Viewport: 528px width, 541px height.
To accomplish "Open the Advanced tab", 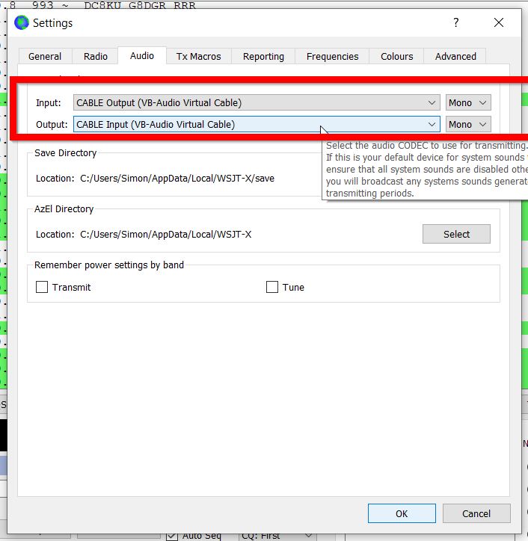I will coord(455,56).
